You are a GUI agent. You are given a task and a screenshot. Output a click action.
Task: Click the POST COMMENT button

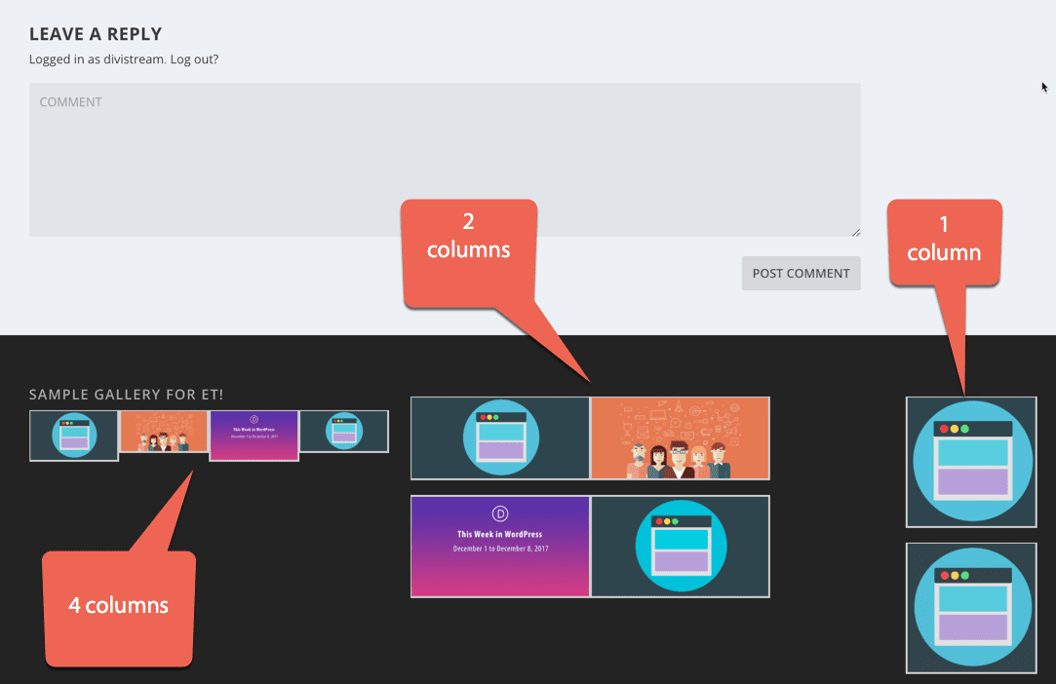(801, 273)
